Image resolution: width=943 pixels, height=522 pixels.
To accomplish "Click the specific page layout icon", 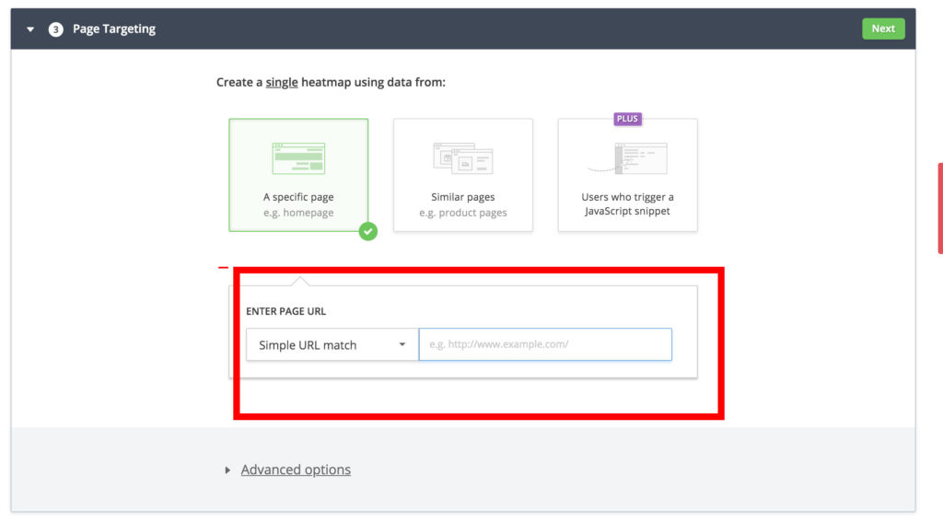I will coord(298,158).
